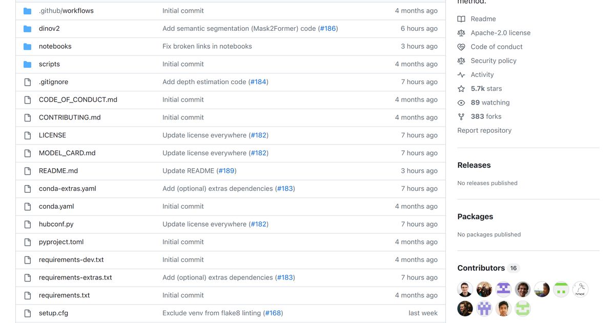This screenshot has width=615, height=323.
Task: Open the hubconf.py file
Action: coord(56,224)
